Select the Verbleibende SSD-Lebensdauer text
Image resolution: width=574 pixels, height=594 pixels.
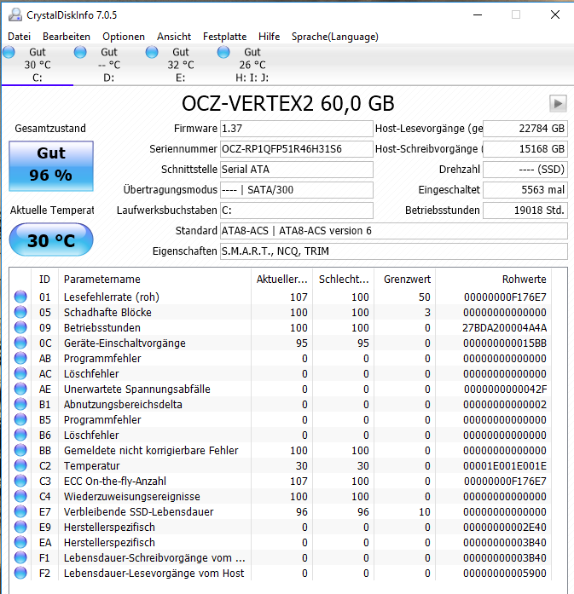139,512
